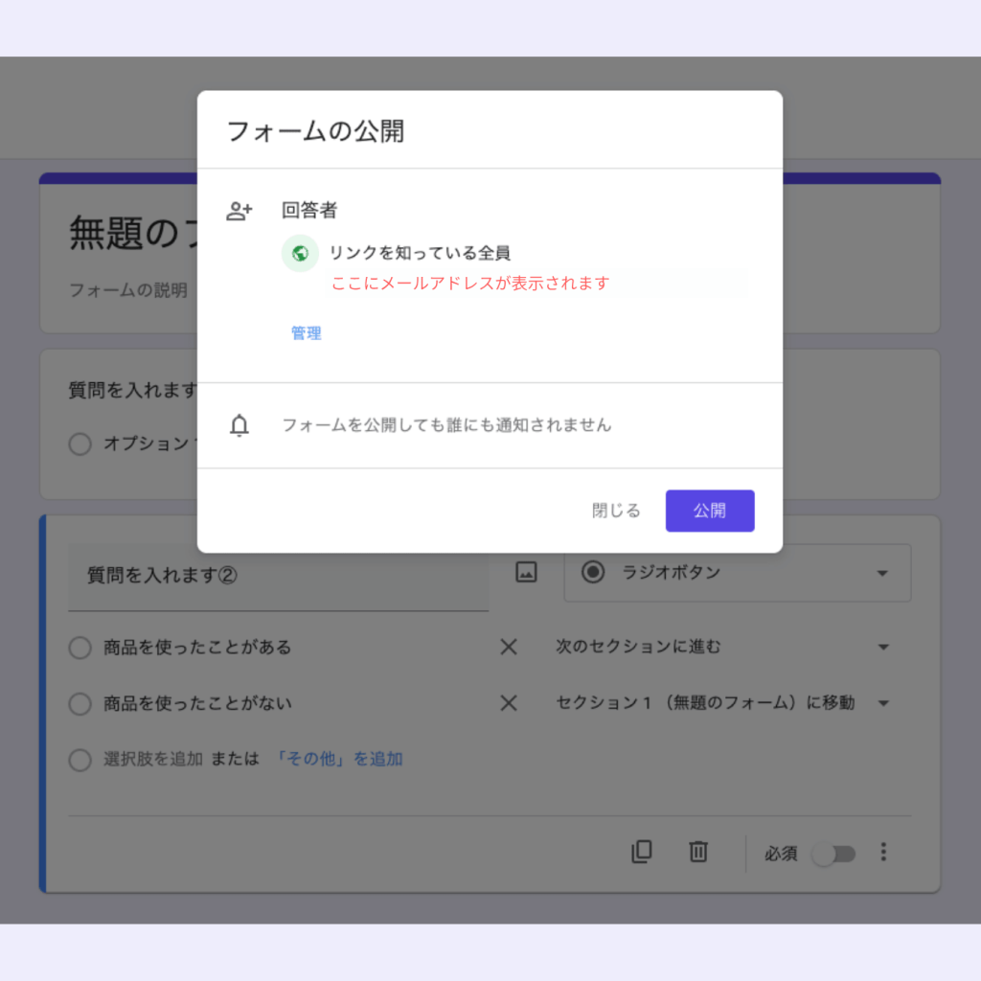This screenshot has width=981, height=981.
Task: Click the 質問を入れます② question title field
Action: click(279, 576)
